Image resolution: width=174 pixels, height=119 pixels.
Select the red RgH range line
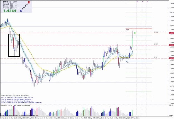pyautogui.click(x=139, y=29)
